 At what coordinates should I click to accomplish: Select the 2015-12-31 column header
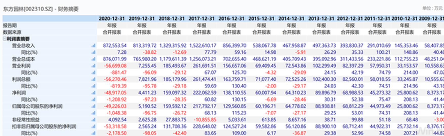point(261,19)
